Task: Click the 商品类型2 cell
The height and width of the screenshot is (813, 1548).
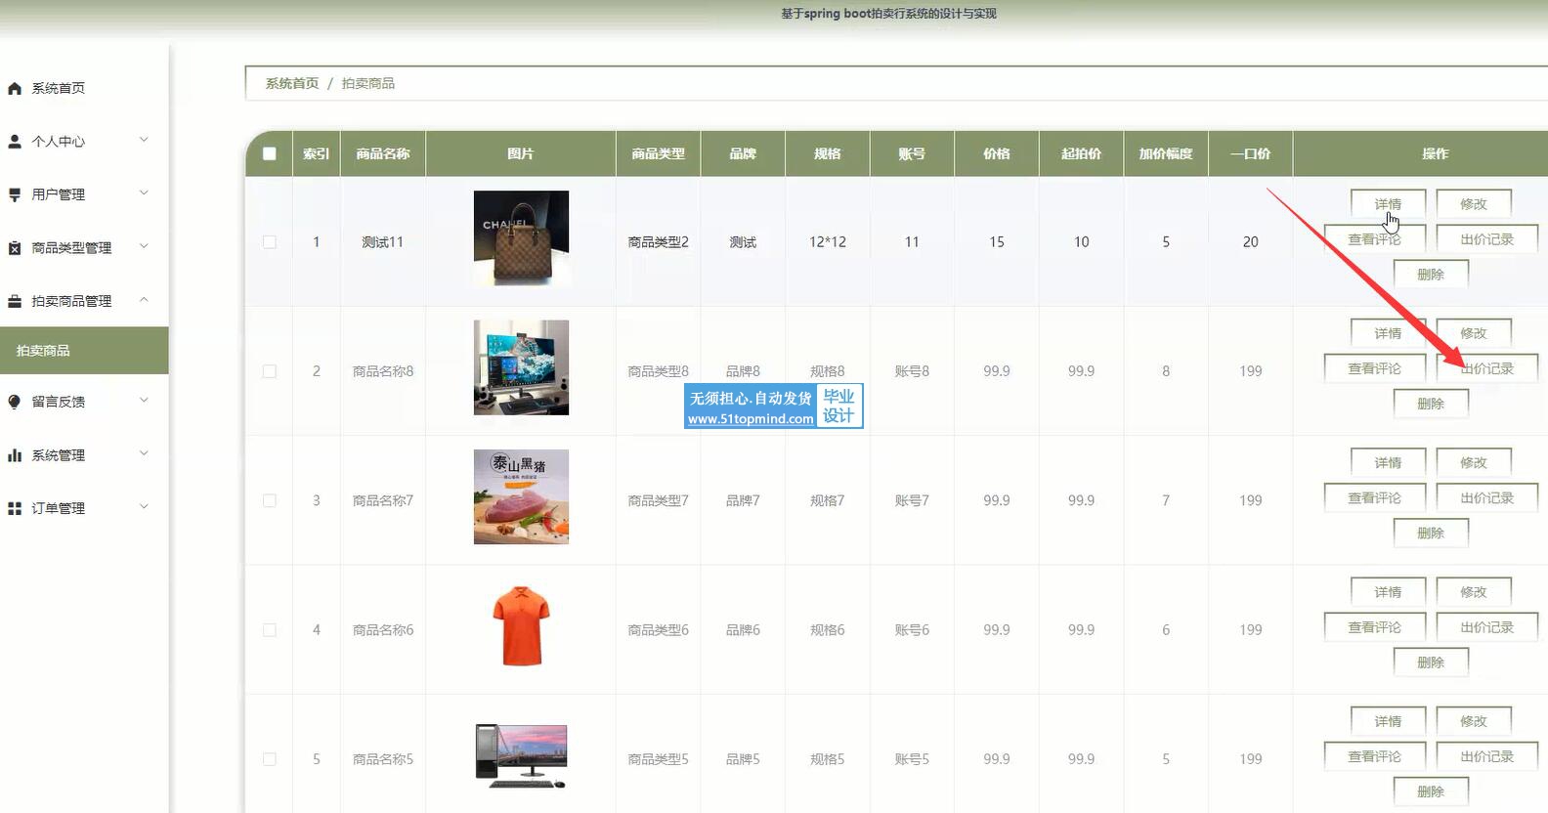Action: [x=658, y=241]
